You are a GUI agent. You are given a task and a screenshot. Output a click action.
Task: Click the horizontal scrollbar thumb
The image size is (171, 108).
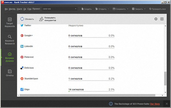tap(87, 95)
